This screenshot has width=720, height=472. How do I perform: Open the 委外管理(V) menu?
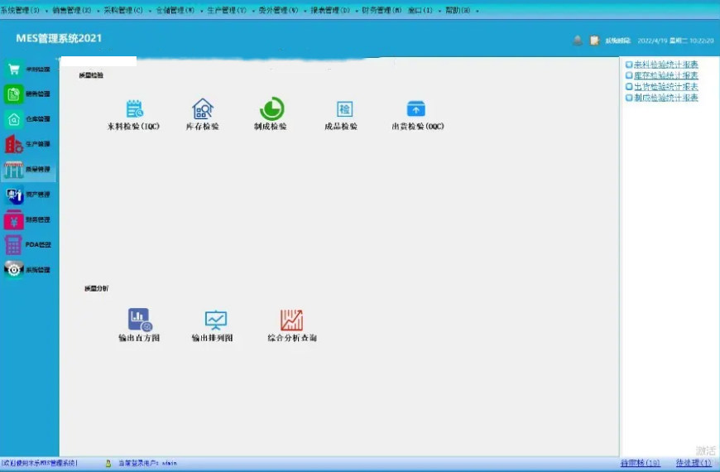278,10
